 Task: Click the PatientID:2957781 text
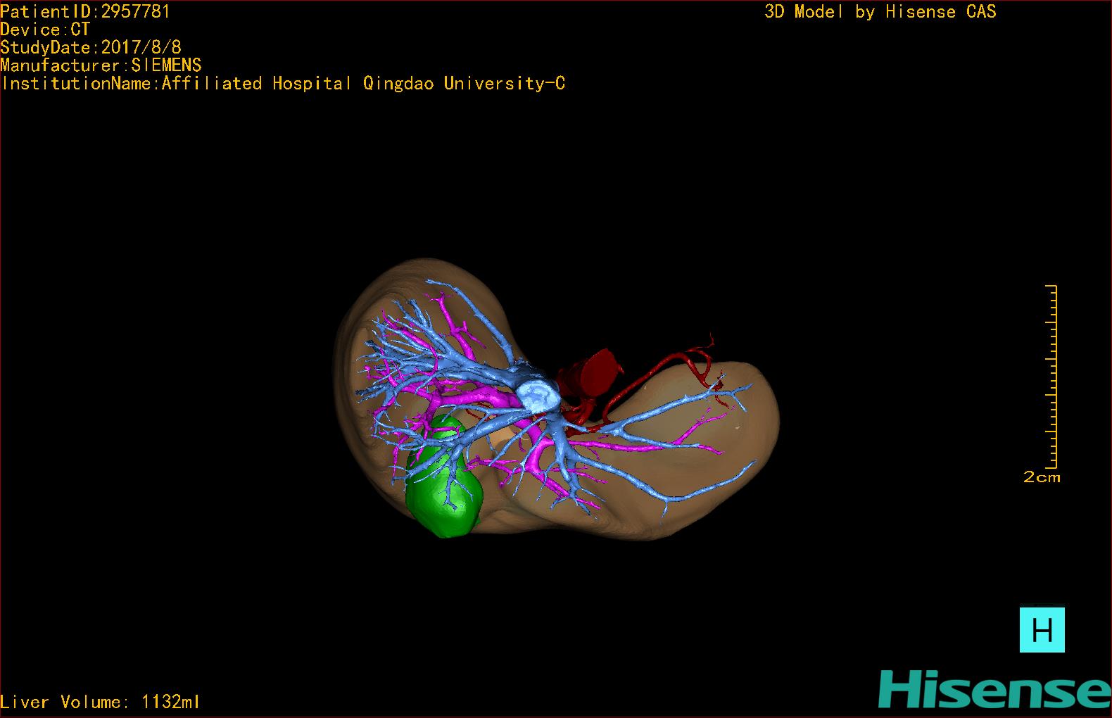point(85,11)
